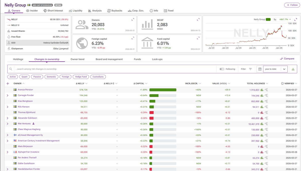Image resolution: width=301 pixels, height=171 pixels.
Task: Sort by the OWNER column header
Action: (x=19, y=83)
